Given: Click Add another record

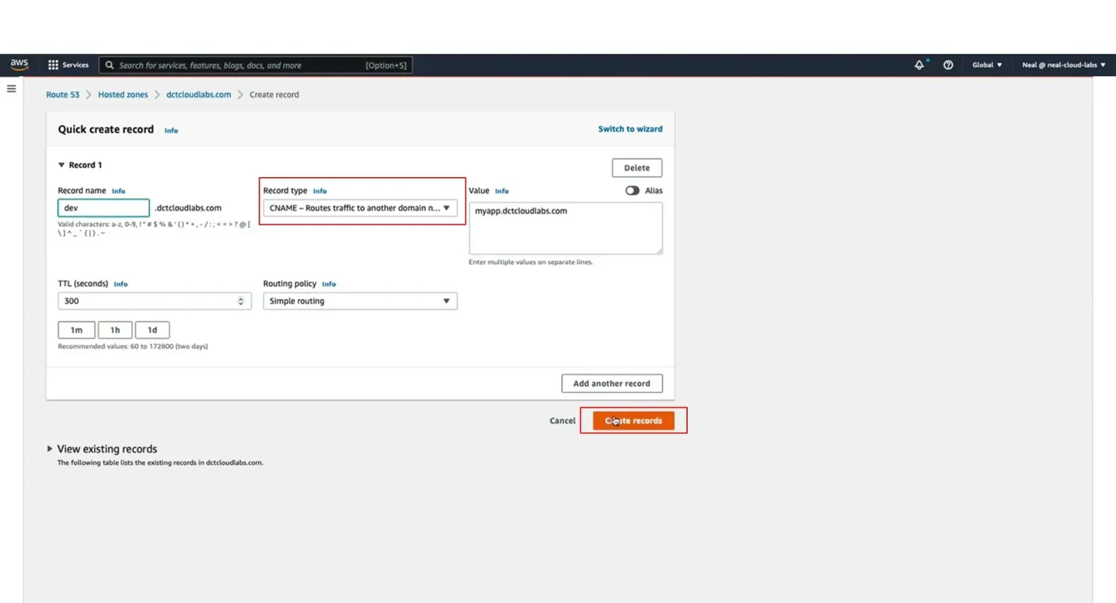Looking at the screenshot, I should [612, 383].
